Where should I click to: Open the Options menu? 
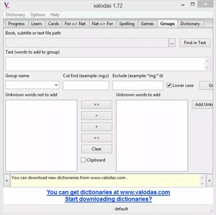click(38, 15)
